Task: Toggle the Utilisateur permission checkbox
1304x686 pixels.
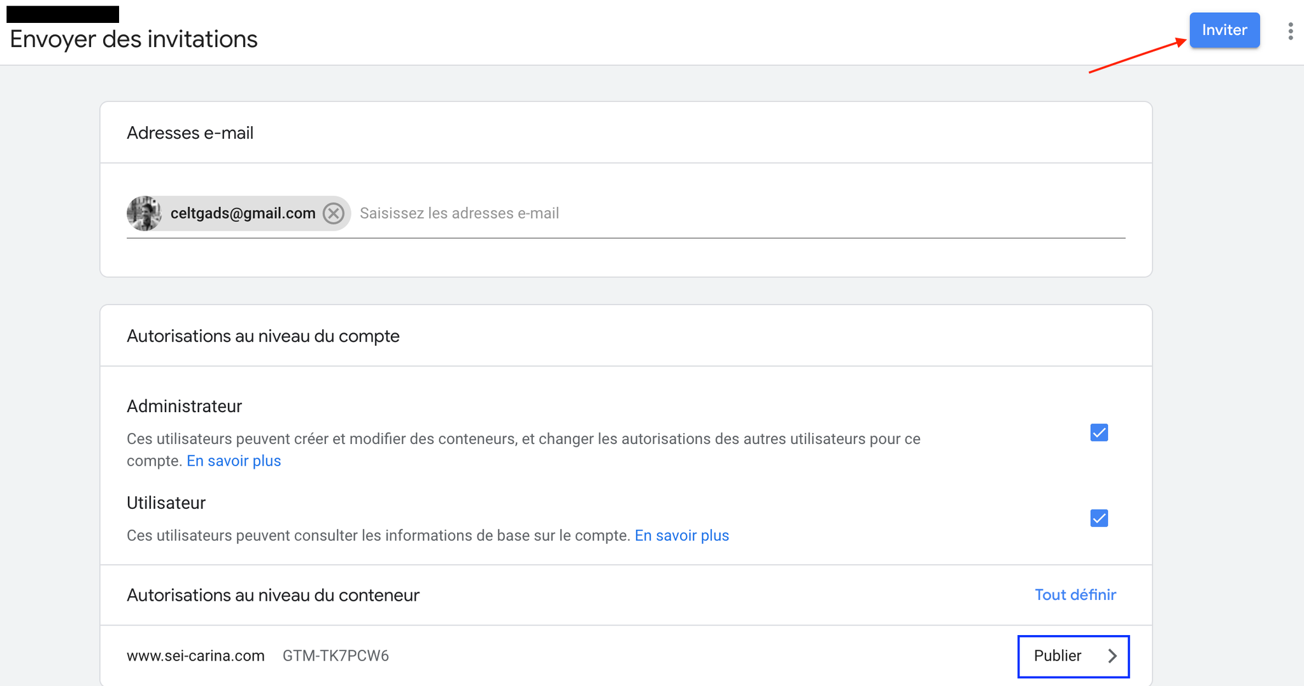Action: [1099, 518]
